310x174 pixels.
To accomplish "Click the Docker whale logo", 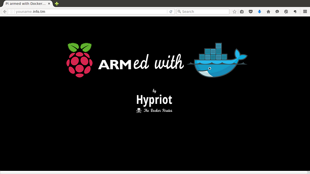I will coord(217,60).
